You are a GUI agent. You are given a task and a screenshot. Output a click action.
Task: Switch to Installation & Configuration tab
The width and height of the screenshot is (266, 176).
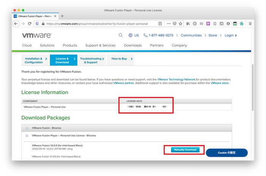pos(35,60)
